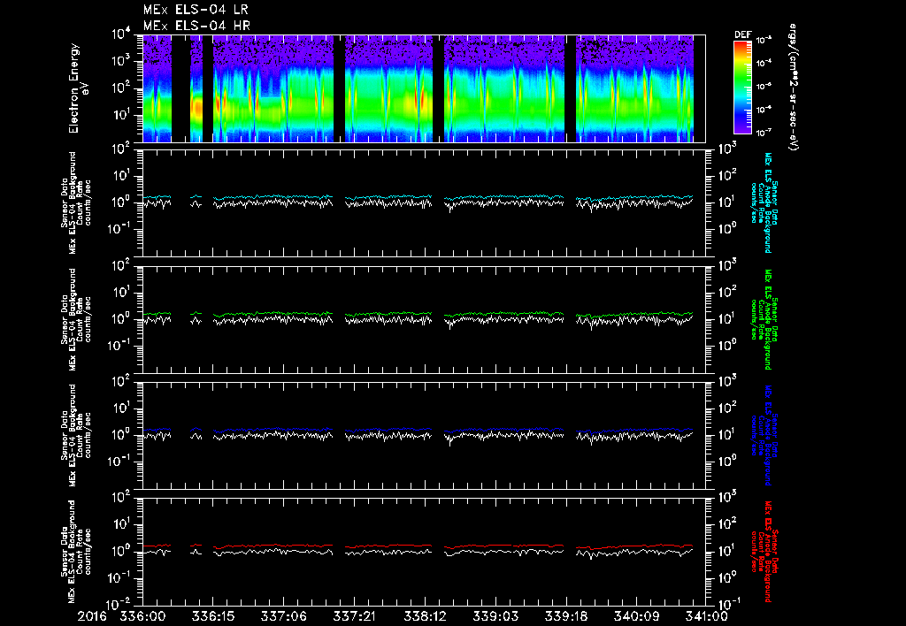Click the "MEx ELS-04 LR" title text
This screenshot has width=906, height=626.
tap(196, 10)
